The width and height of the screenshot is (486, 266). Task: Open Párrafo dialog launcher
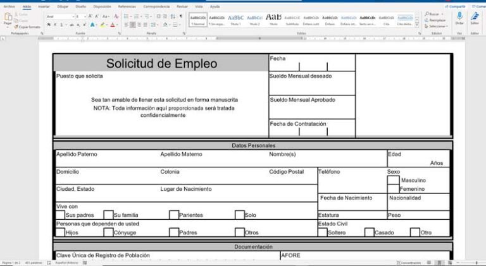(184, 33)
